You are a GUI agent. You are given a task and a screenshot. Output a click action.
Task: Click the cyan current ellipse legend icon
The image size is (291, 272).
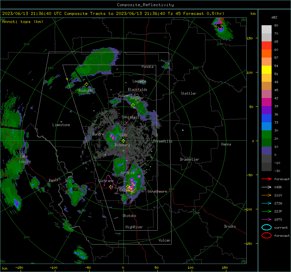click(x=266, y=227)
